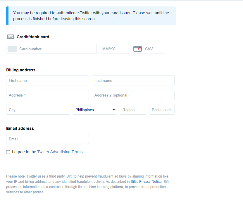
Task: Focus the Card number field
Action: click(51, 49)
